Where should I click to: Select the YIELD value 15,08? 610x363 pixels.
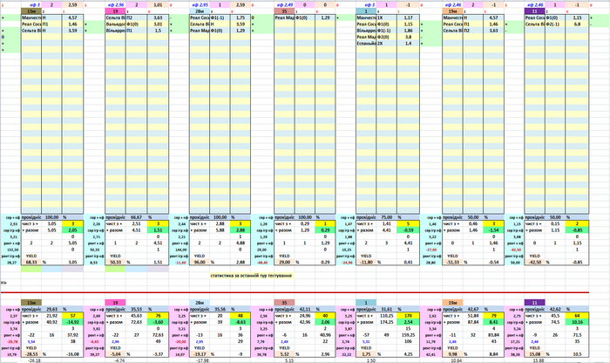pyautogui.click(x=534, y=354)
